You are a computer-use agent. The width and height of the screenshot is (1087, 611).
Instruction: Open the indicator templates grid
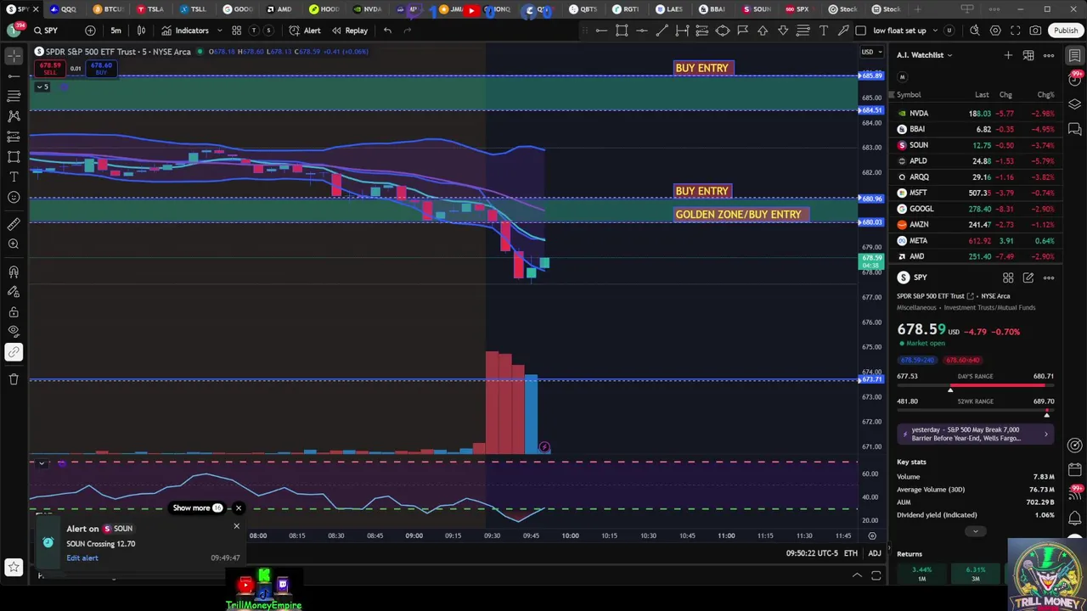[237, 31]
